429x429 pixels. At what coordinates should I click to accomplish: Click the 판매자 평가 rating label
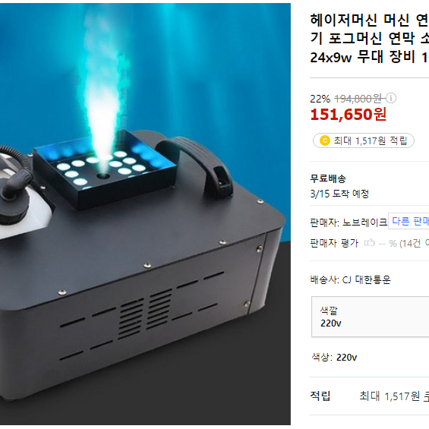[x=334, y=243]
